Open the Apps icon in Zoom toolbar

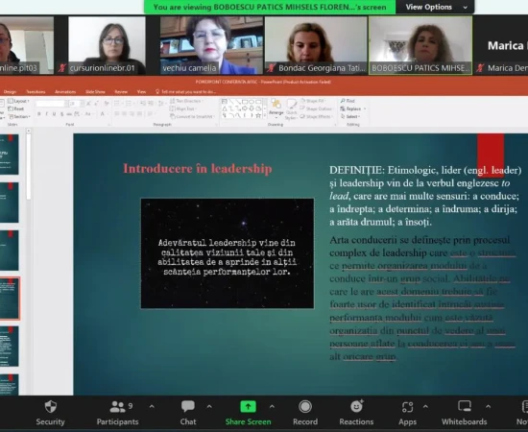407,407
